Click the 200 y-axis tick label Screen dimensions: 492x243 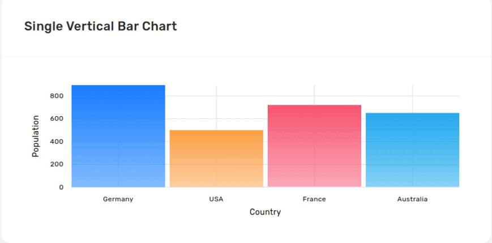(x=56, y=164)
